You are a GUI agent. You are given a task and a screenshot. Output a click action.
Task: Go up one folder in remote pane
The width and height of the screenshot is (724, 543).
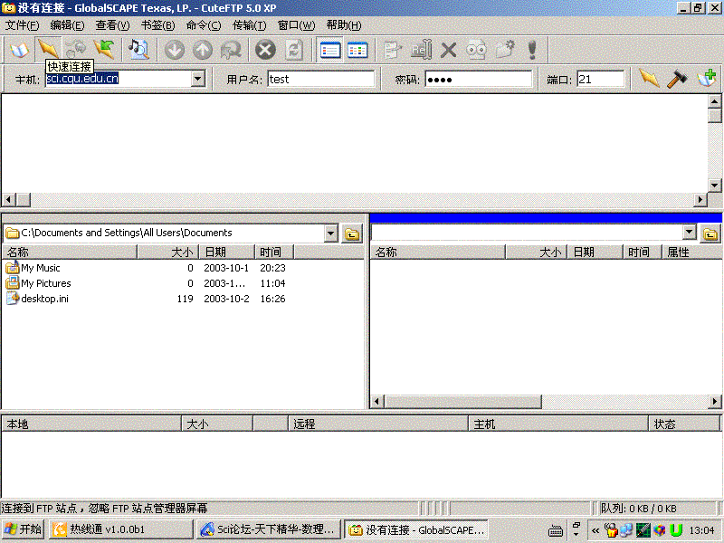coord(710,234)
